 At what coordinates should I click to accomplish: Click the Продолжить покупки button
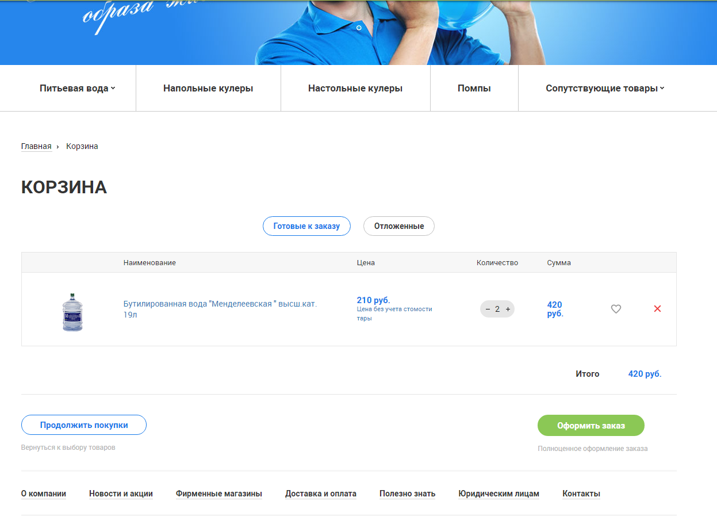pos(84,425)
